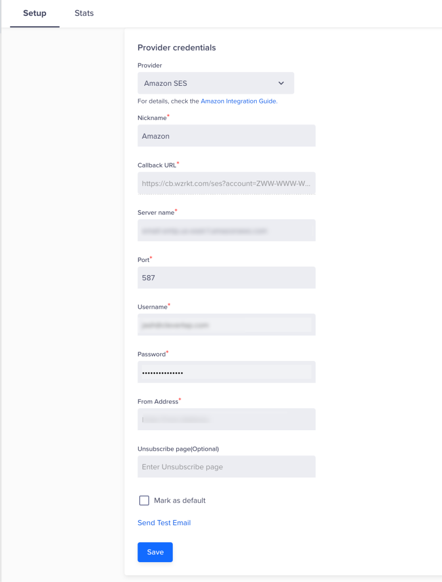Focus the Nickname field containing Amazon
The image size is (442, 582).
pos(226,136)
